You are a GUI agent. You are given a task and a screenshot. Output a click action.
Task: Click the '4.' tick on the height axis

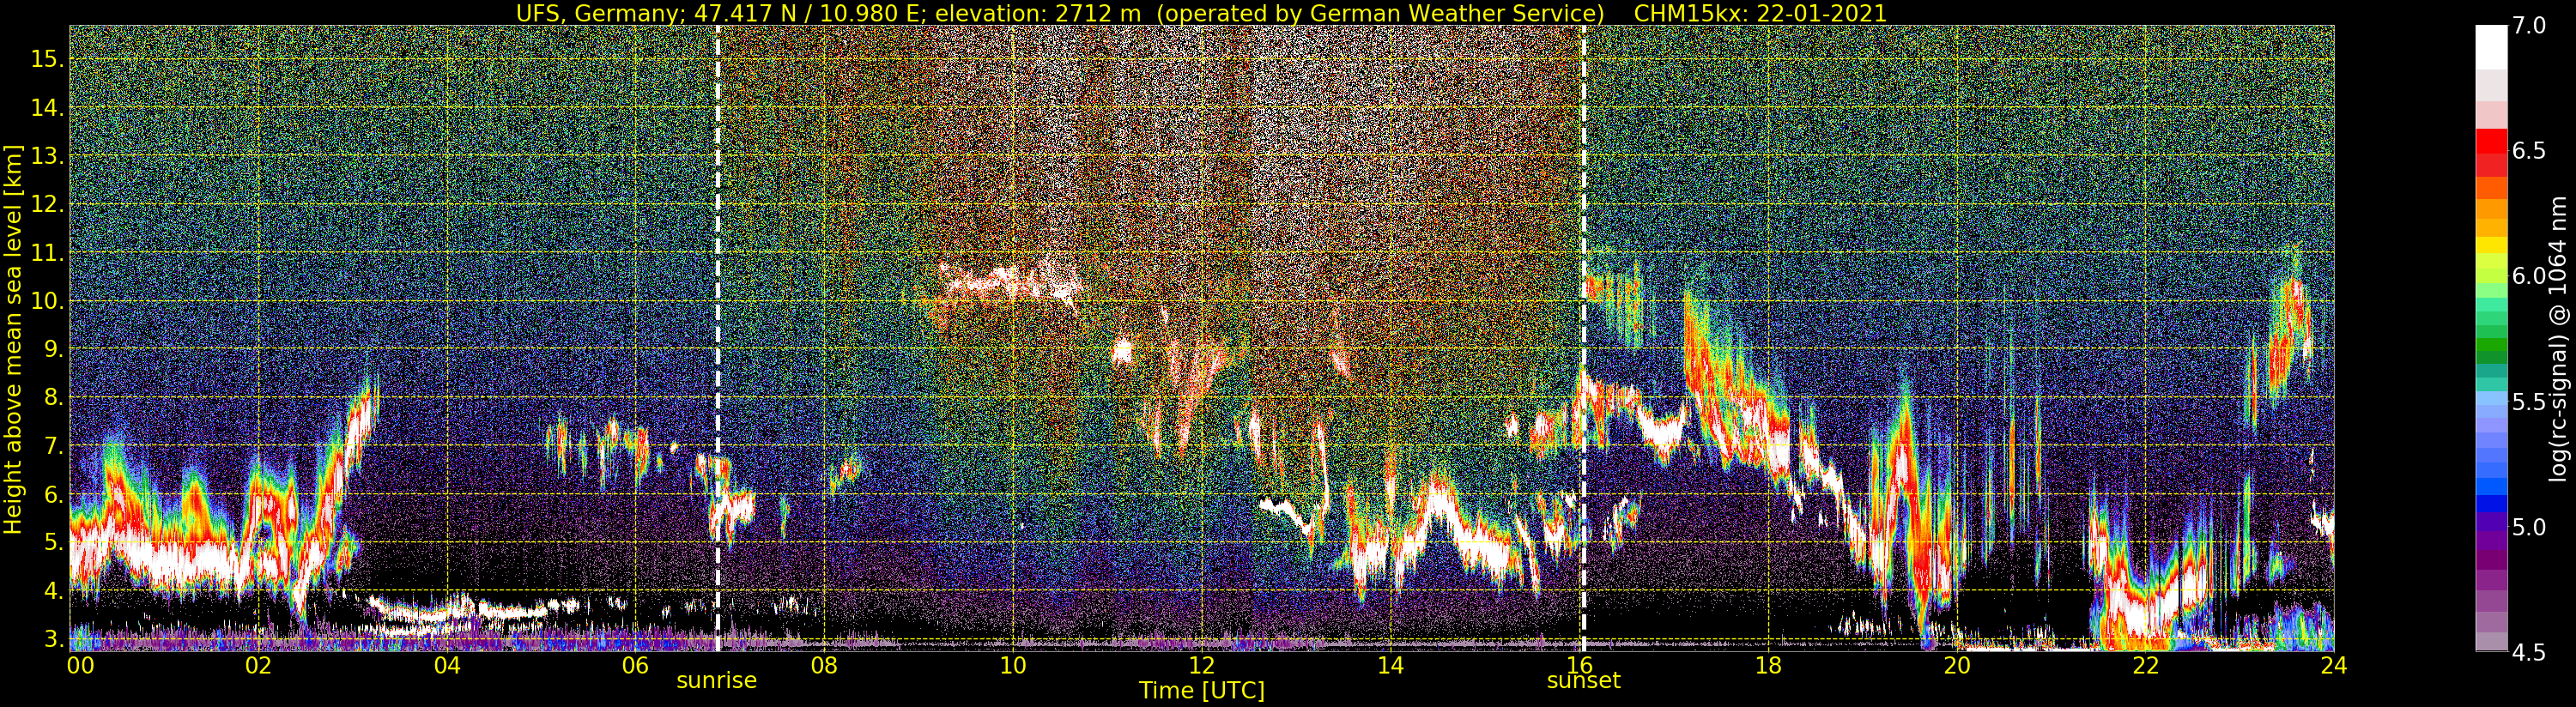(54, 590)
